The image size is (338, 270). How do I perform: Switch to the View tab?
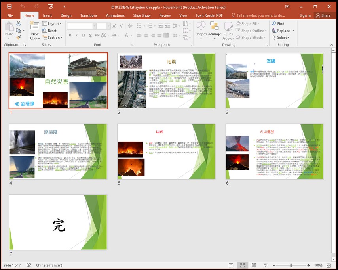click(x=183, y=15)
